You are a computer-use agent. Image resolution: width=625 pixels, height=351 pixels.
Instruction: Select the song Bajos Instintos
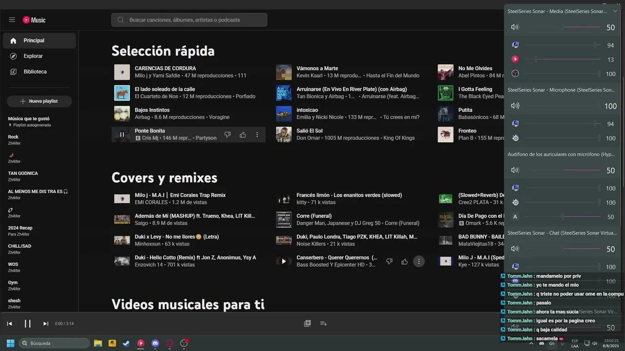click(x=152, y=110)
